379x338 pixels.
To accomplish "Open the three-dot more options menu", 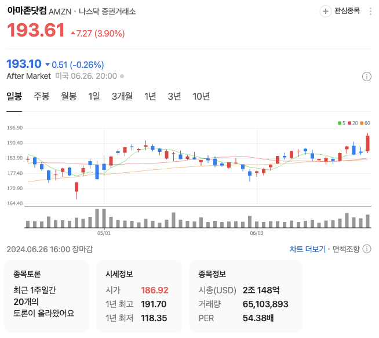I will [x=370, y=12].
